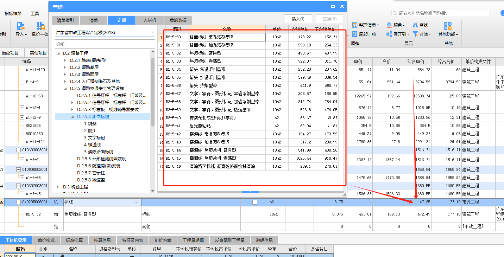The height and width of the screenshot is (257, 504).
Task: Select the 3 文字标记 tree item
Action: click(x=94, y=138)
